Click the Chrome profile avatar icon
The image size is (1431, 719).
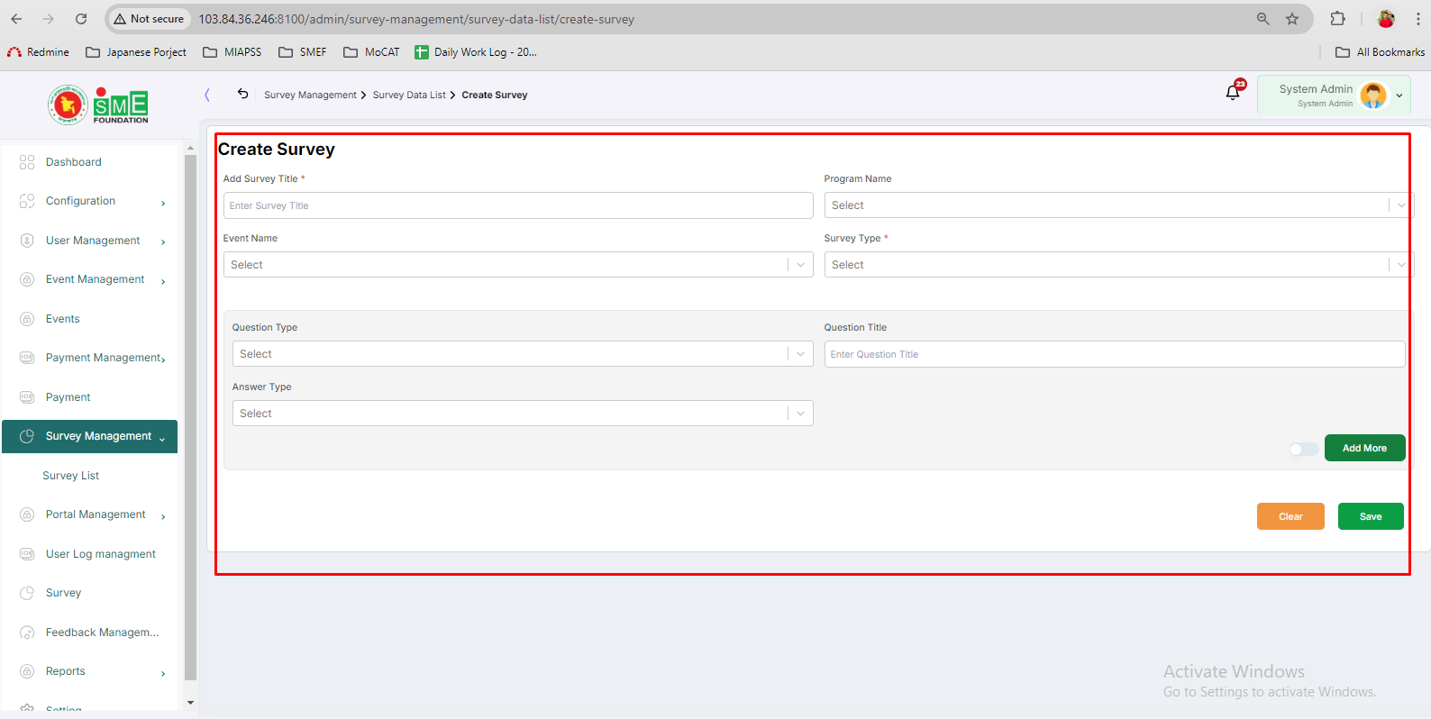pos(1386,19)
